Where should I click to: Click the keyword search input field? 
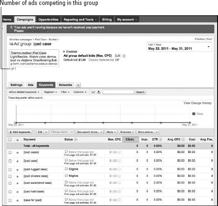coord(118,92)
